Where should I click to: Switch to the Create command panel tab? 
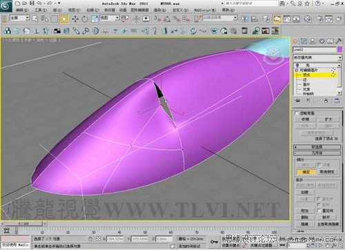295,41
